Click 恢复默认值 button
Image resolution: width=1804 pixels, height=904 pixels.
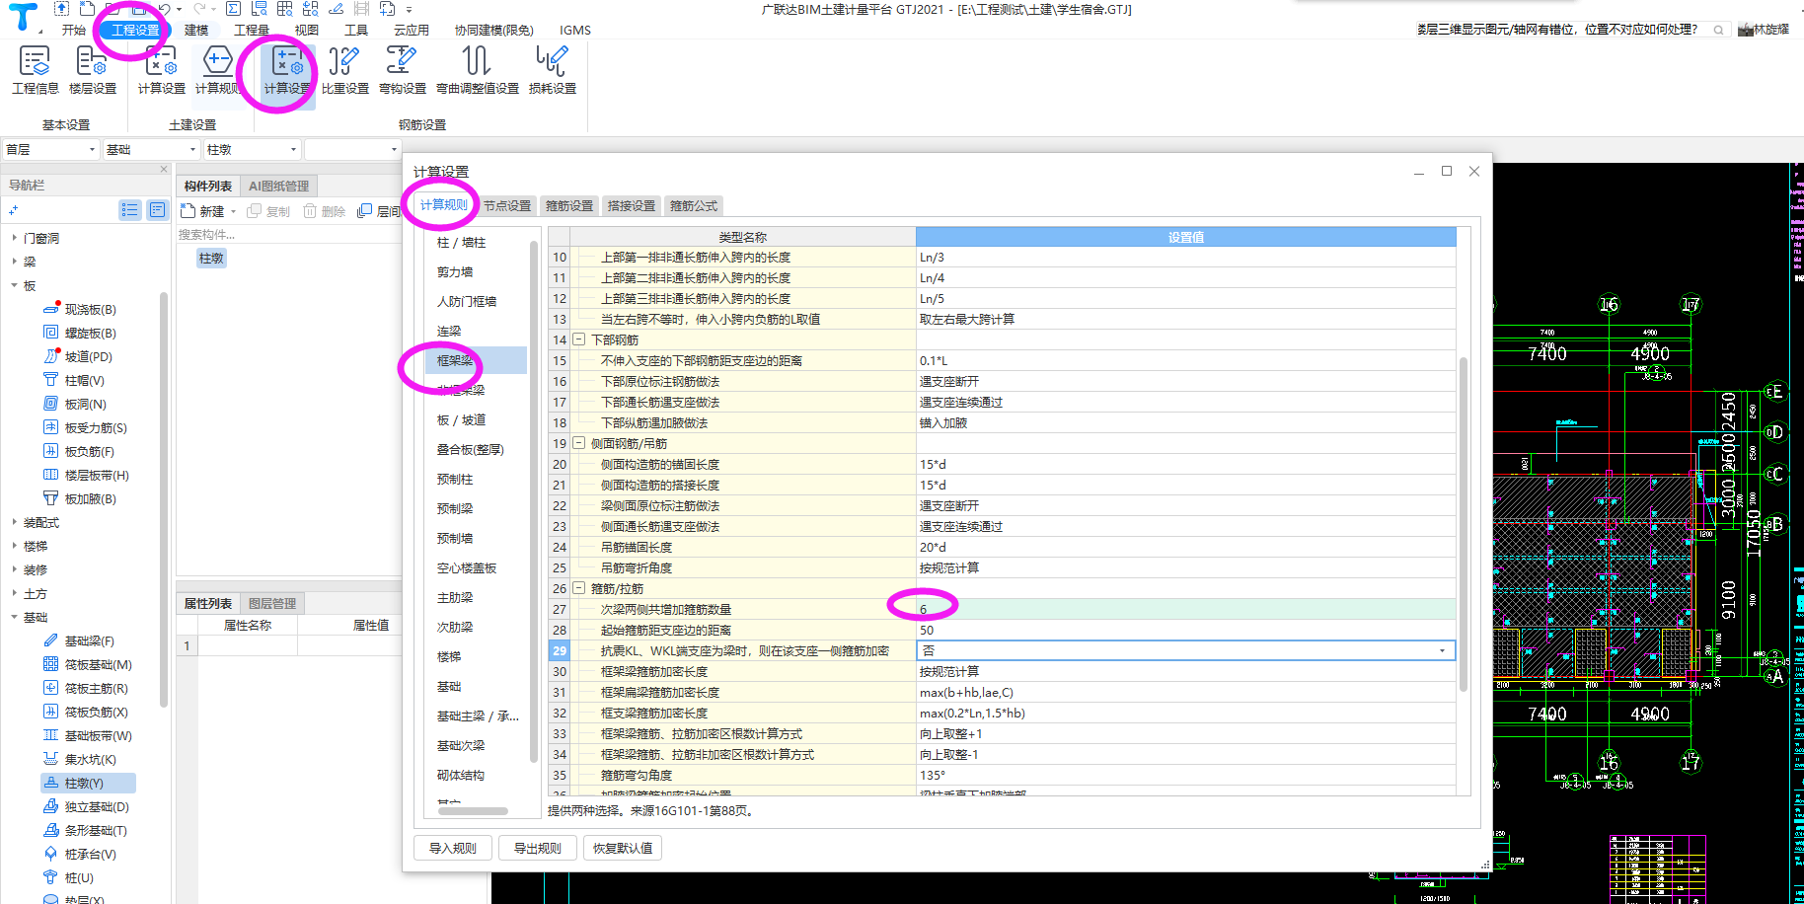(x=622, y=848)
